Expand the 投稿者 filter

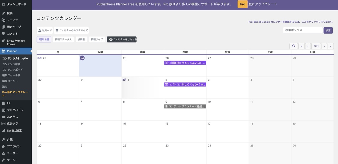(x=81, y=39)
